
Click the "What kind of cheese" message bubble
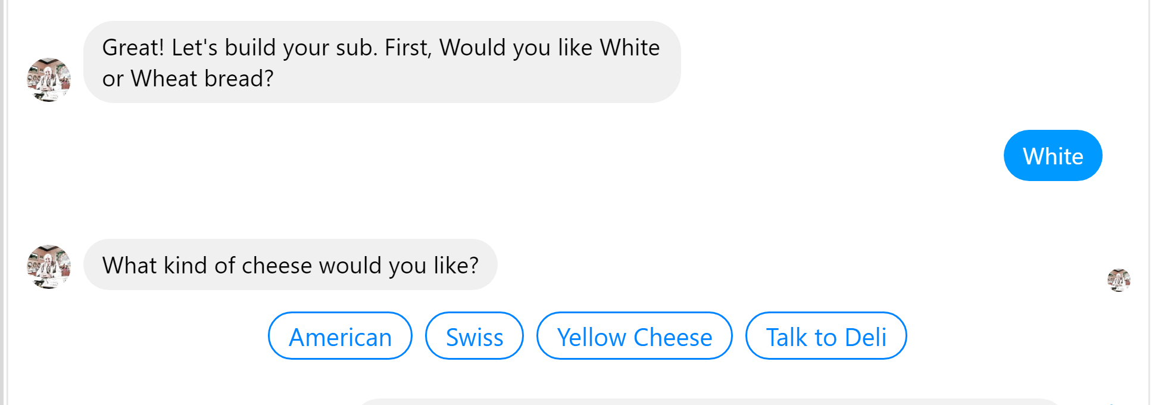click(x=290, y=265)
